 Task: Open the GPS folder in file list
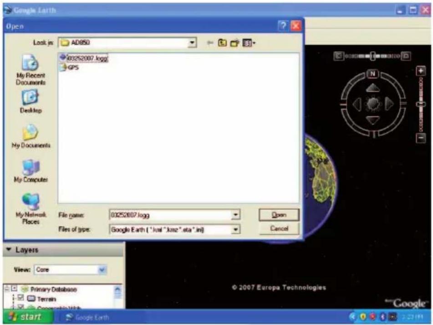pyautogui.click(x=70, y=68)
